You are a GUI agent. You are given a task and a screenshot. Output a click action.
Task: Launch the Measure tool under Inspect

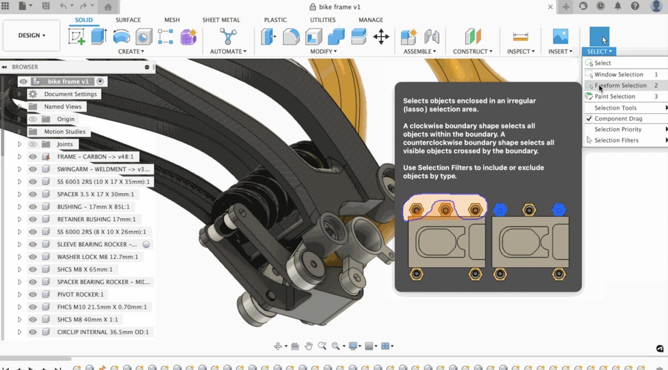click(x=520, y=37)
